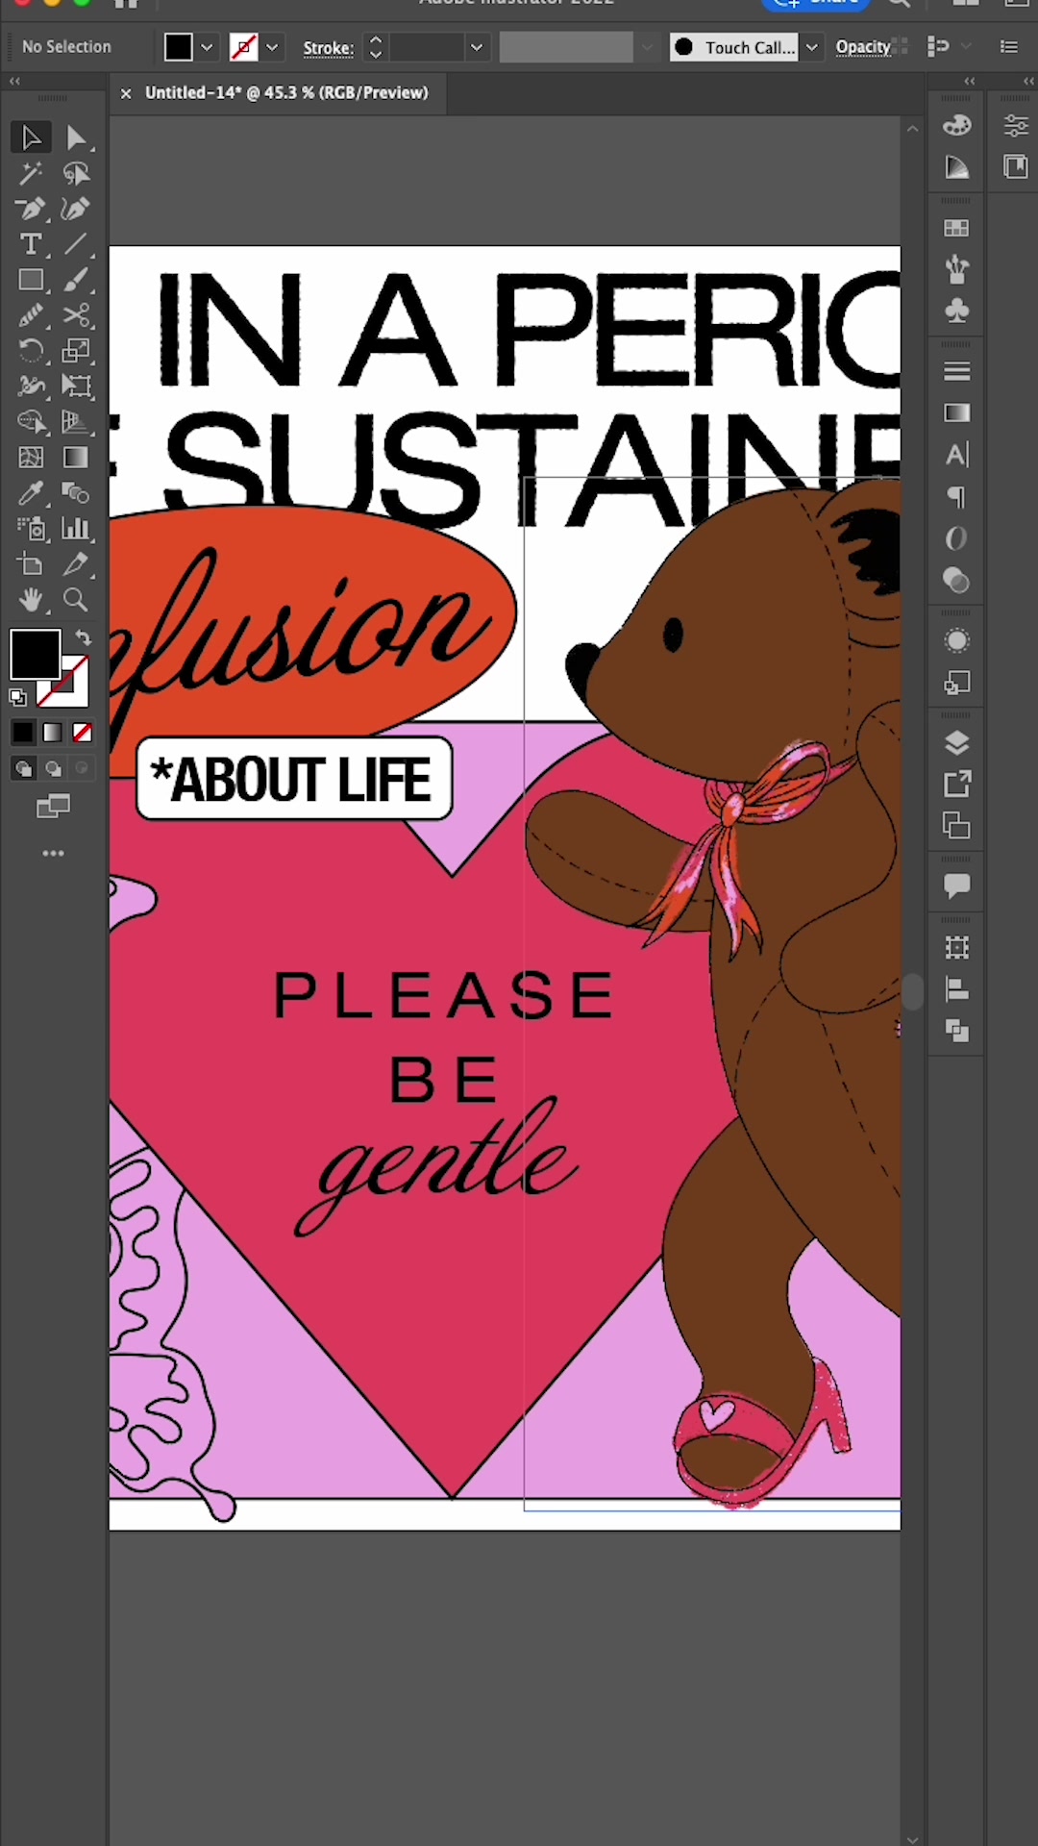Pick the Scissors tool
The width and height of the screenshot is (1038, 1846).
pos(76,315)
